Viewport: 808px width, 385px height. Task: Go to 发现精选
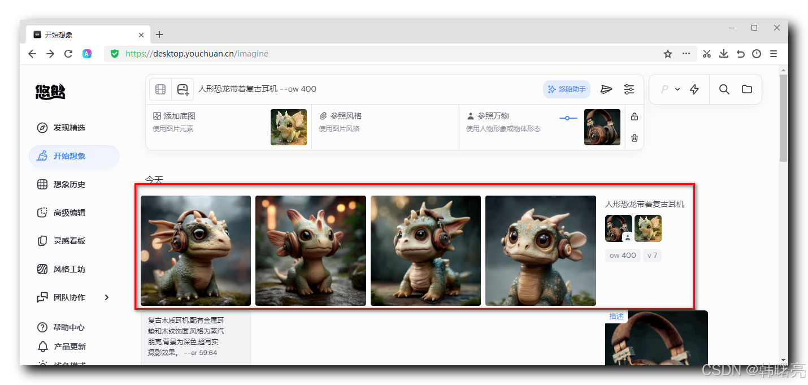click(69, 128)
